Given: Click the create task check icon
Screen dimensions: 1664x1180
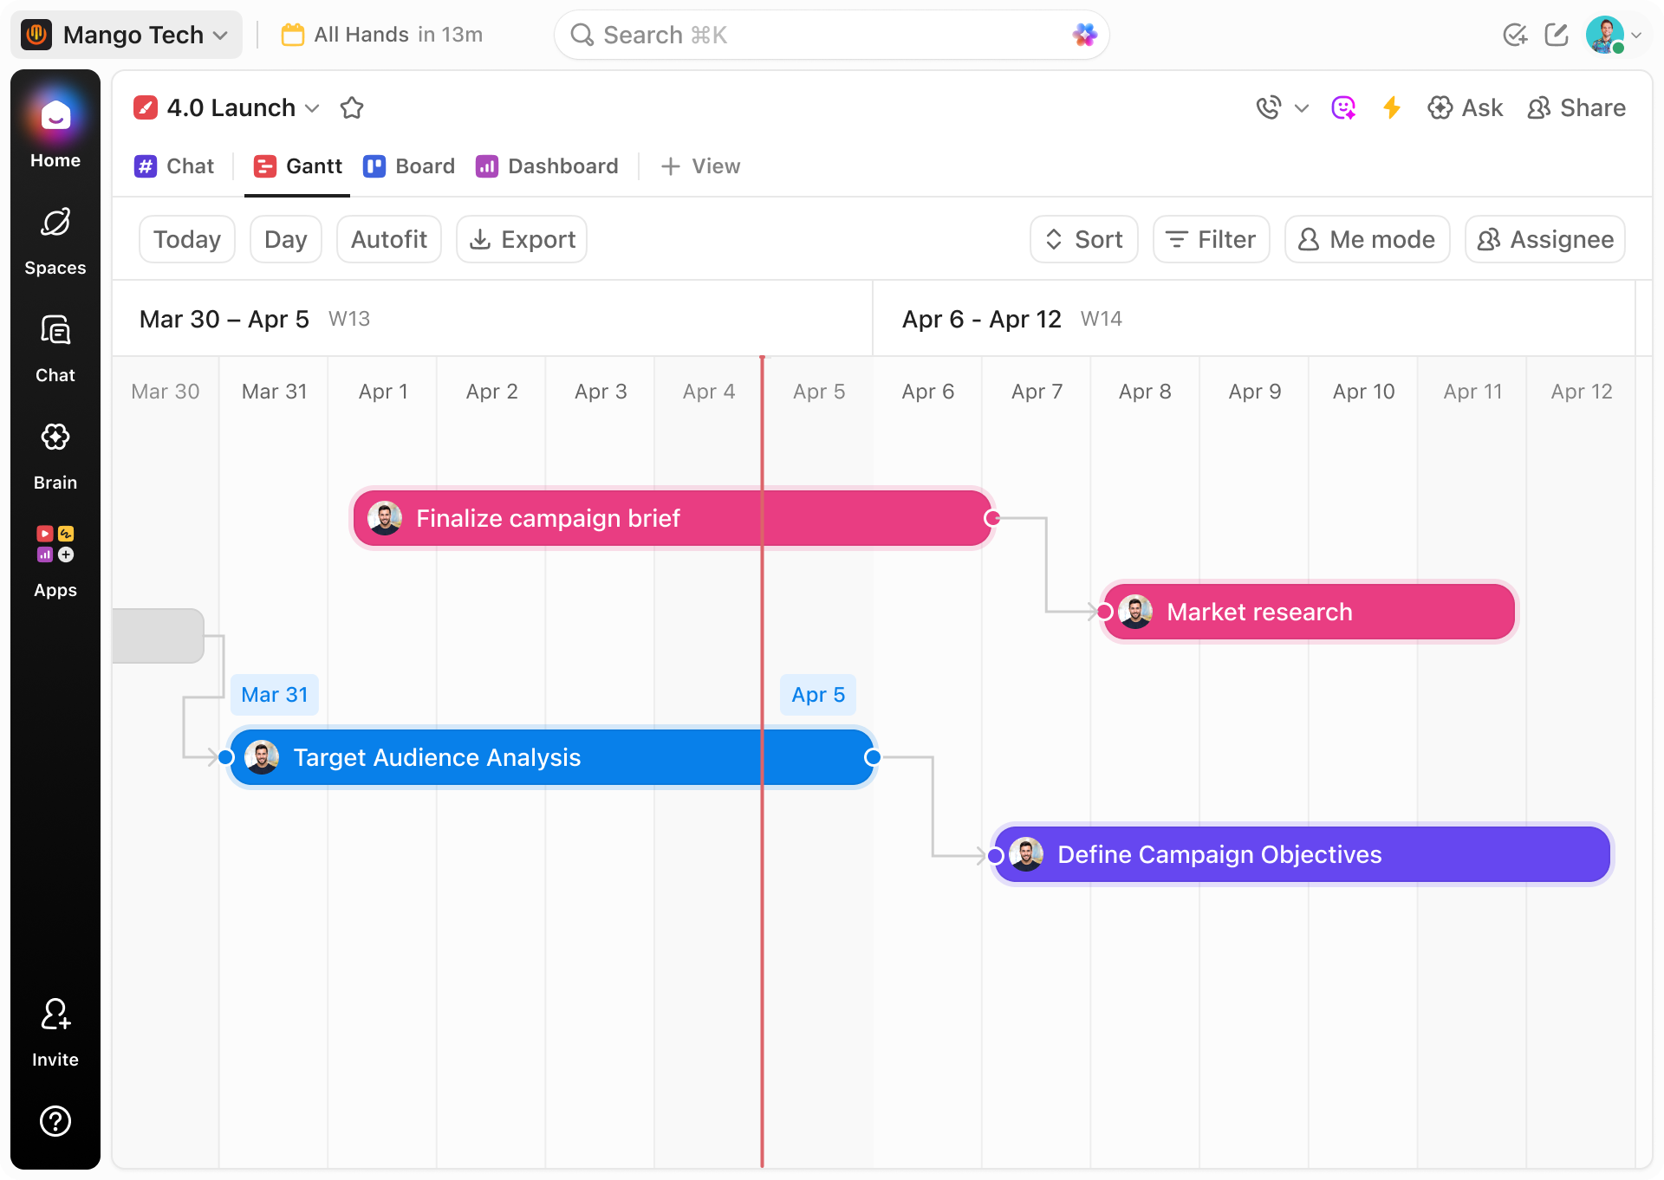Looking at the screenshot, I should coord(1516,35).
